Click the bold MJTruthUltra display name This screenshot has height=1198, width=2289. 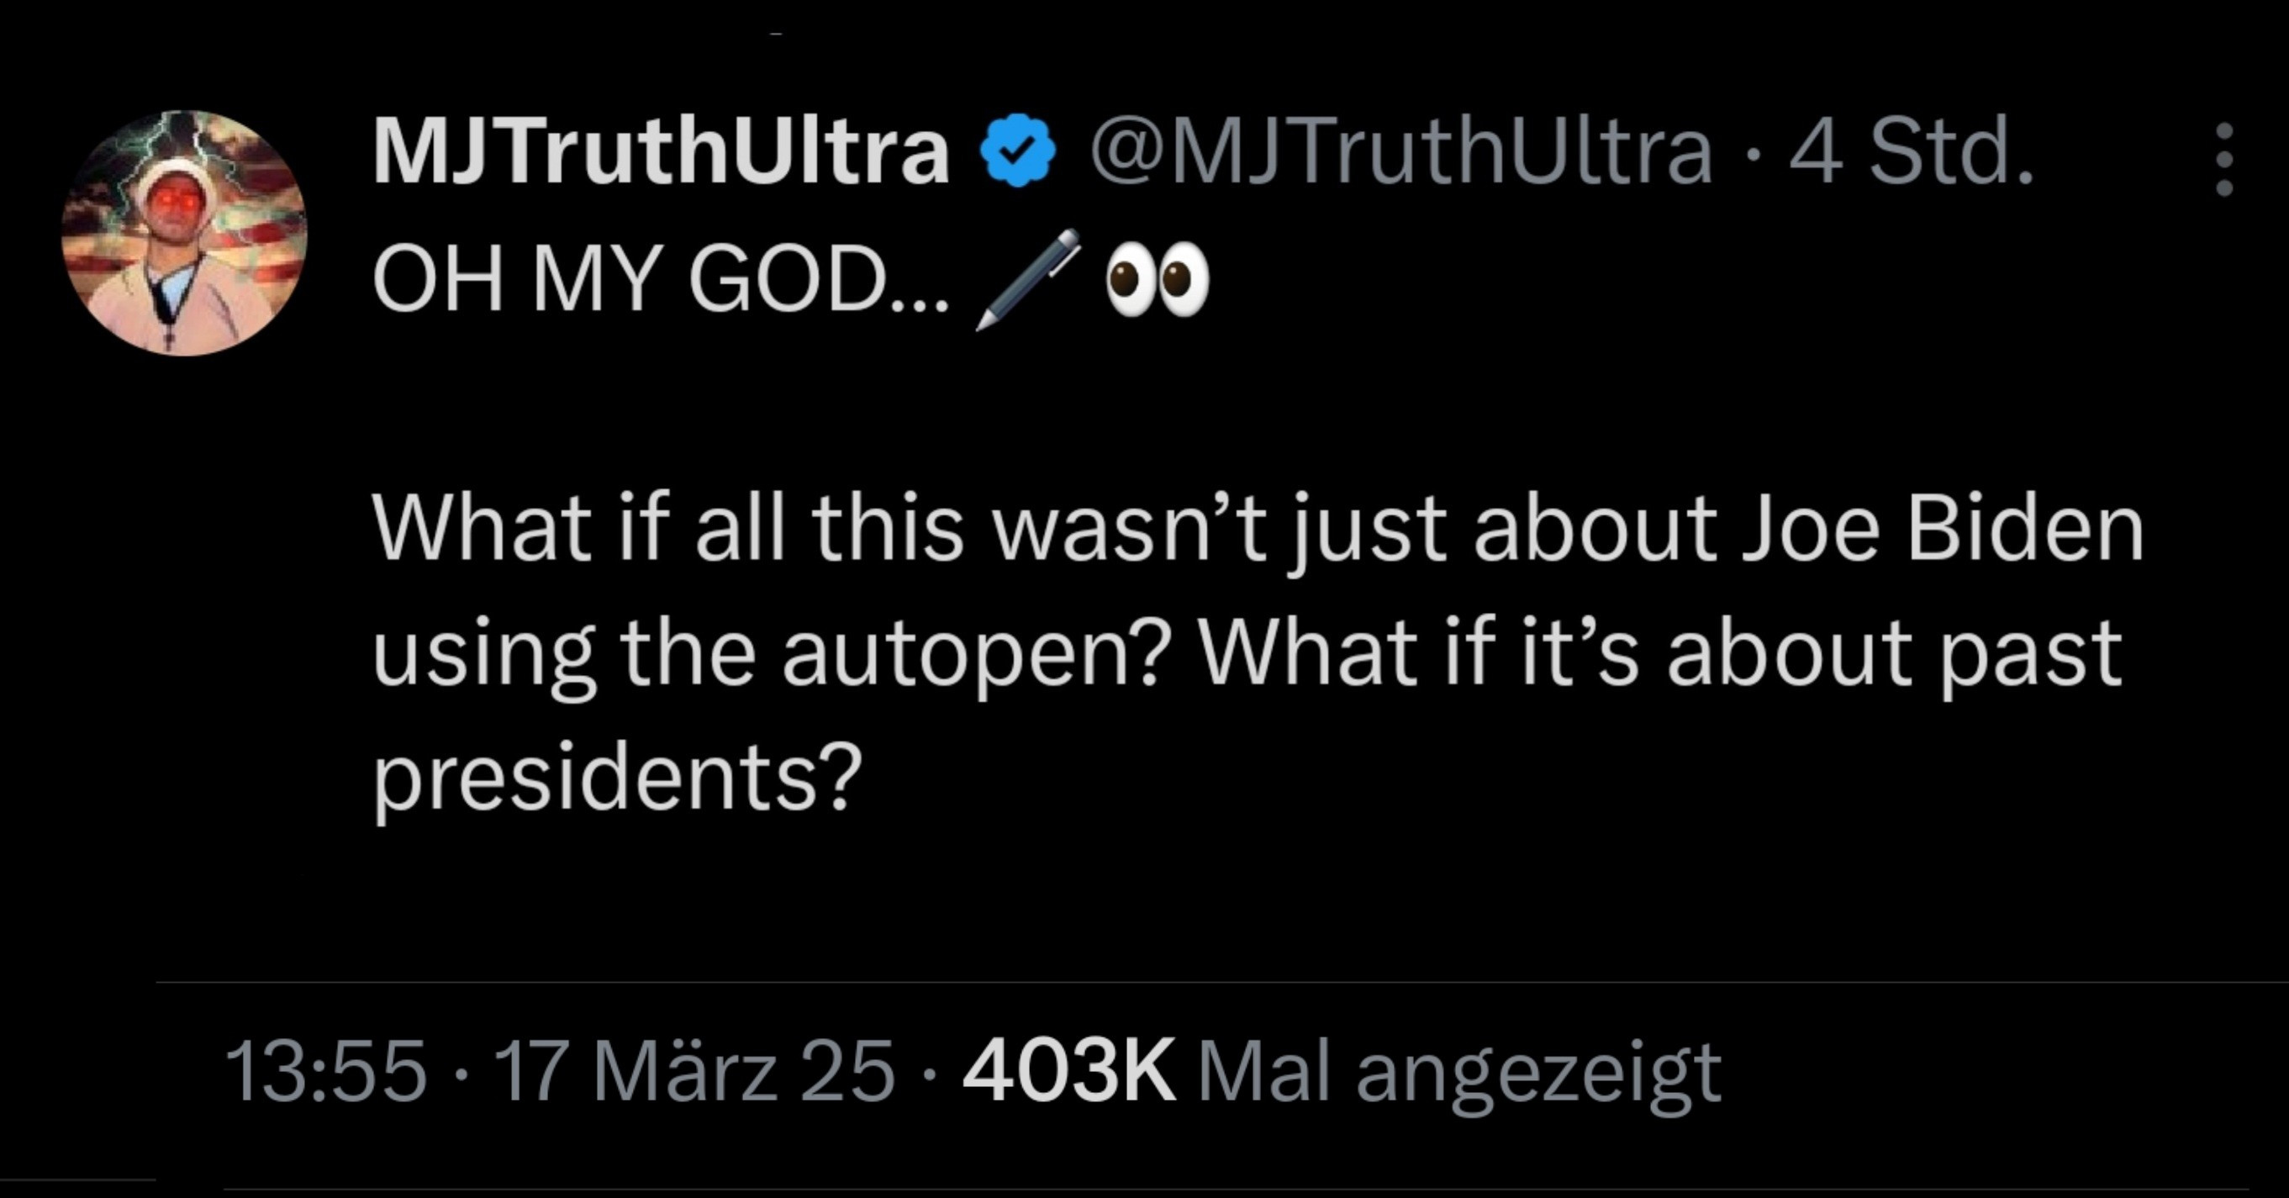click(x=661, y=151)
